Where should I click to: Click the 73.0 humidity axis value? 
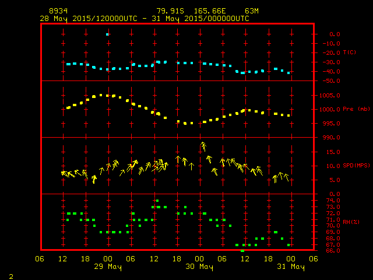[x=333, y=207]
